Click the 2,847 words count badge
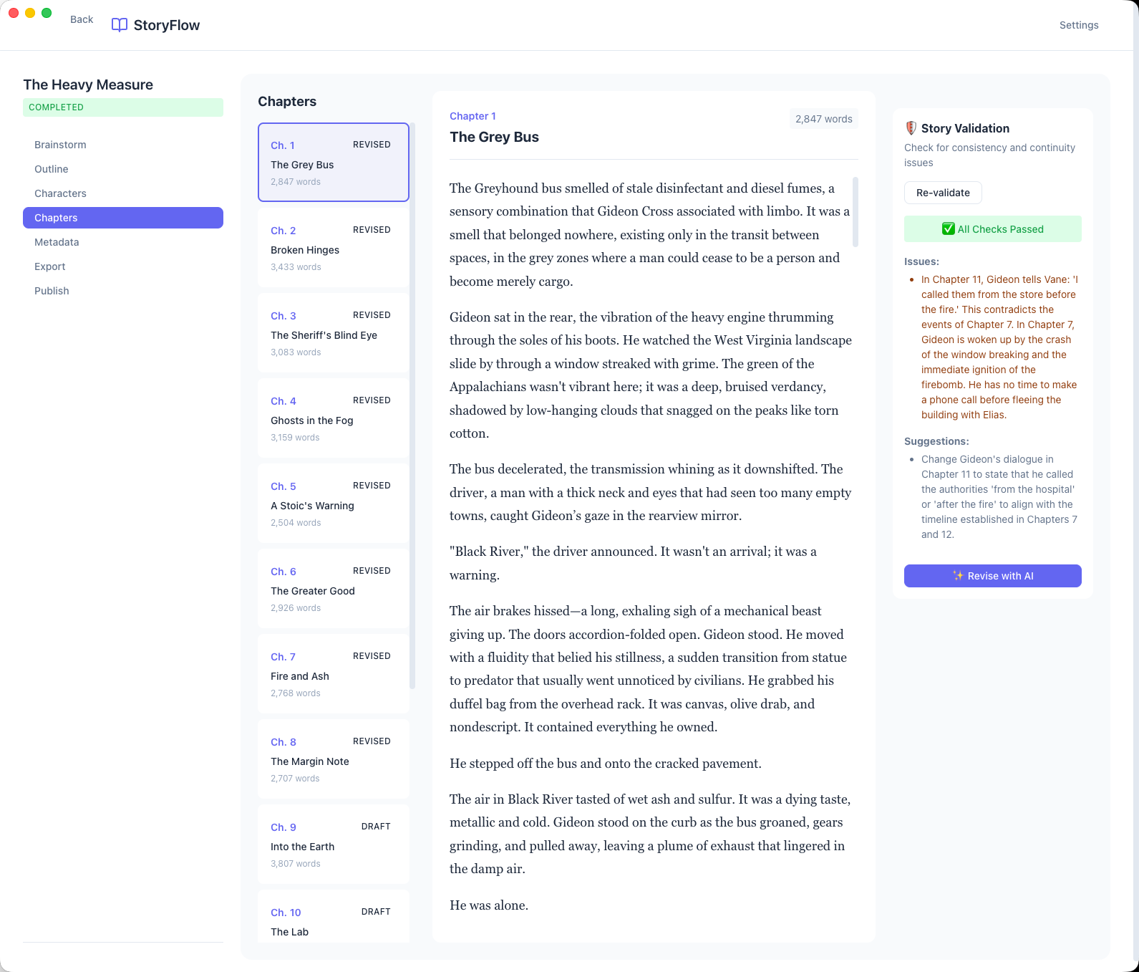 [823, 119]
